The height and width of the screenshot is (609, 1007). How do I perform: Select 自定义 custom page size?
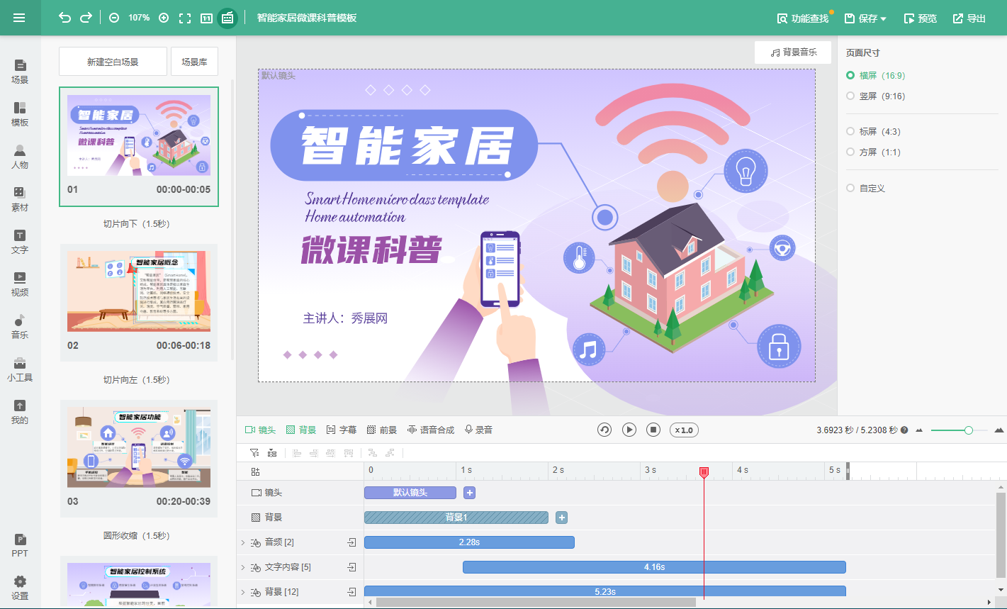[x=866, y=188]
